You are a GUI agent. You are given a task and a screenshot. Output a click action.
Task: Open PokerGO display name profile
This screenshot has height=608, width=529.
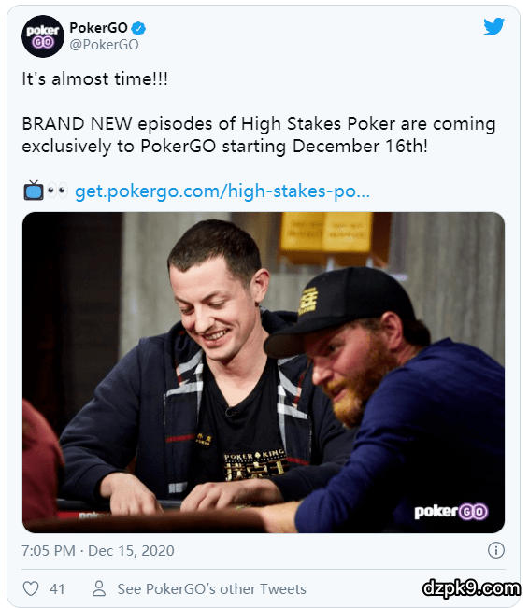98,28
